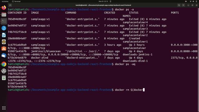This screenshot has width=199, height=112.
Task: Open Thunderbird mail dock icon
Action: (4, 55)
